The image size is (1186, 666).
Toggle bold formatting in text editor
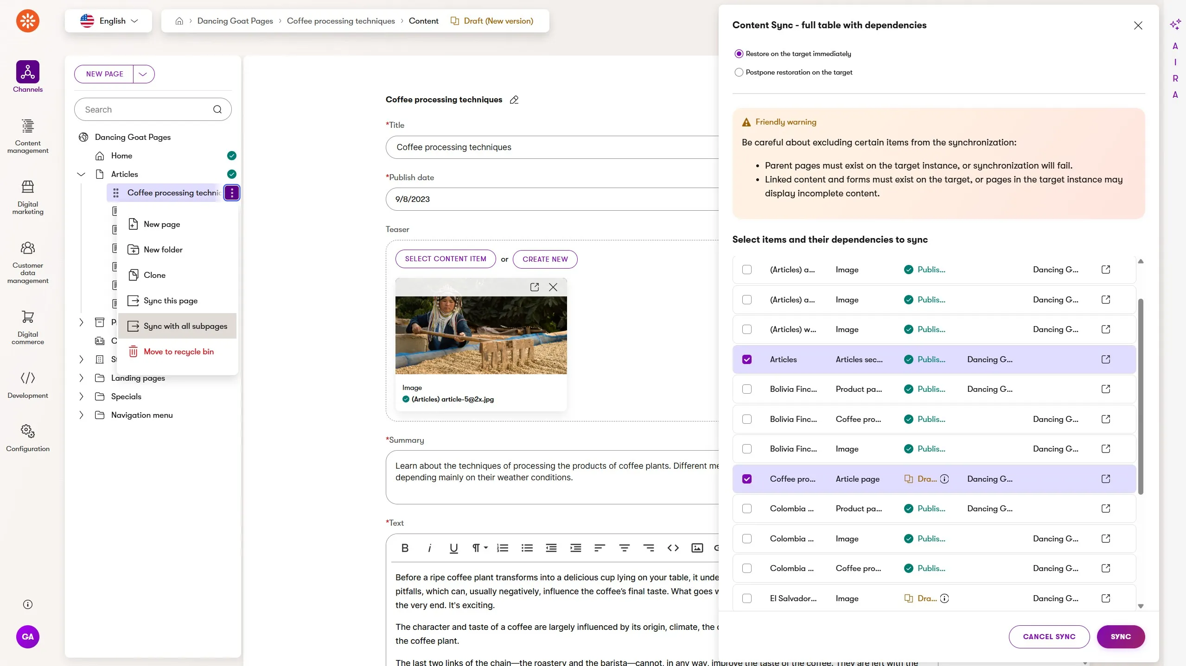coord(405,548)
